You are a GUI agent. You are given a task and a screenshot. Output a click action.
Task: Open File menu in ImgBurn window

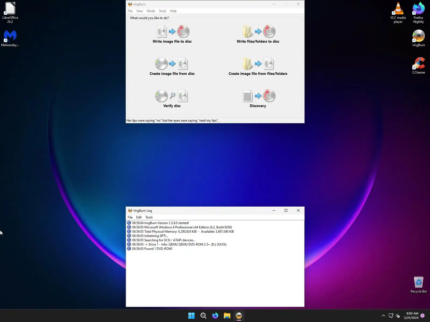(x=130, y=11)
